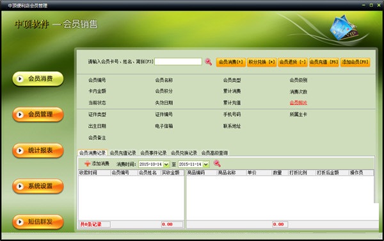Click the 添加会员 [F8] button

point(355,62)
